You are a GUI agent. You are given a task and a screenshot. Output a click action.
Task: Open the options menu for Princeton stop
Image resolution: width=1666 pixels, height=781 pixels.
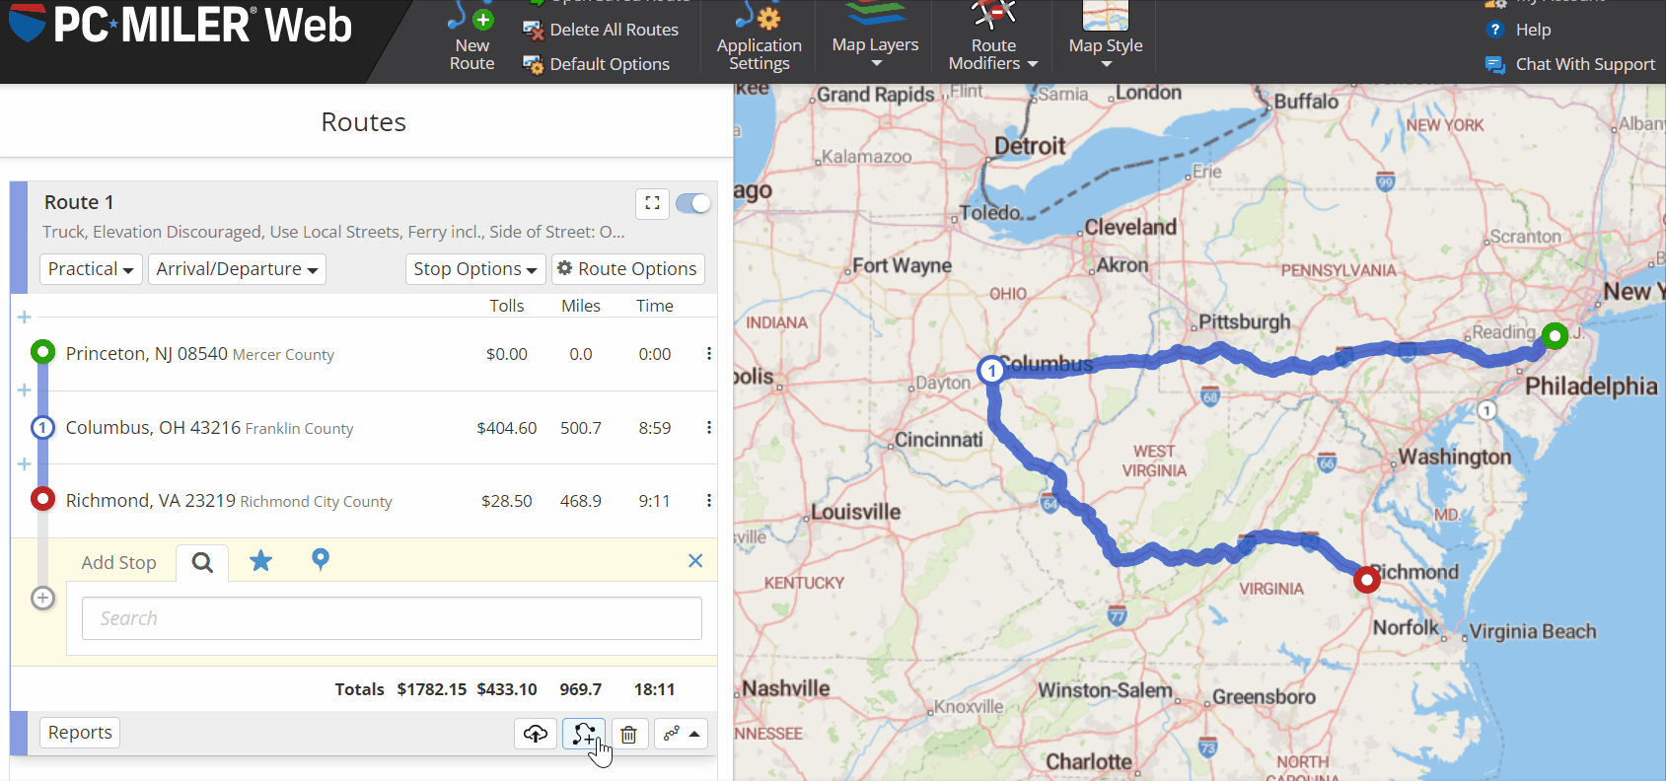tap(708, 354)
